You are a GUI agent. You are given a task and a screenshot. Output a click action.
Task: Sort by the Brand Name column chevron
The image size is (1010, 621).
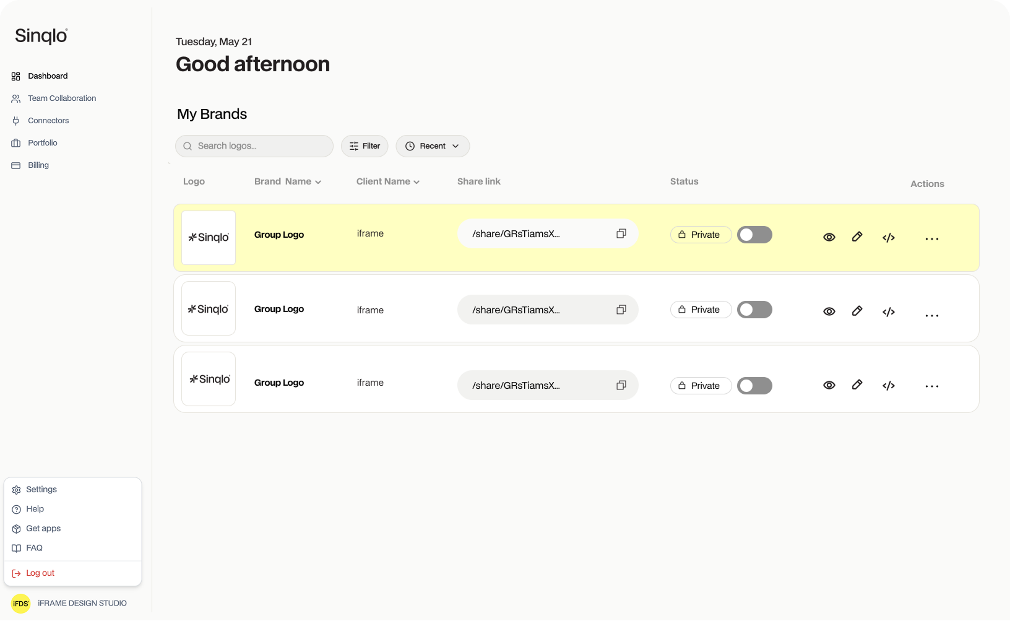[x=318, y=182]
